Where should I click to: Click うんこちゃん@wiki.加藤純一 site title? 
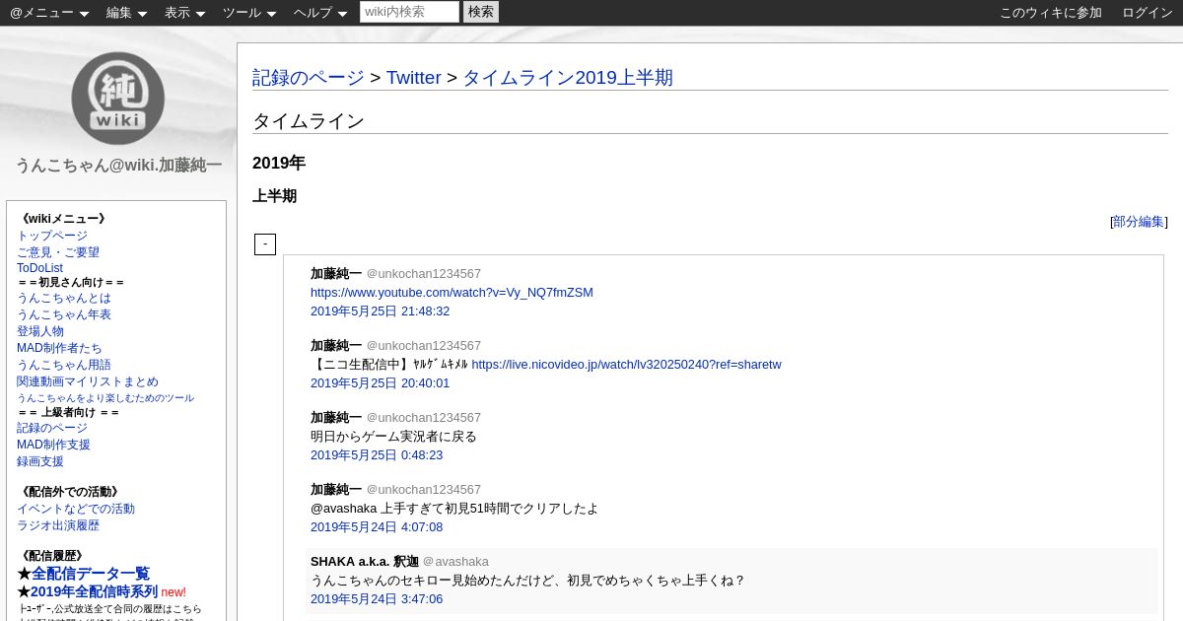click(x=118, y=166)
